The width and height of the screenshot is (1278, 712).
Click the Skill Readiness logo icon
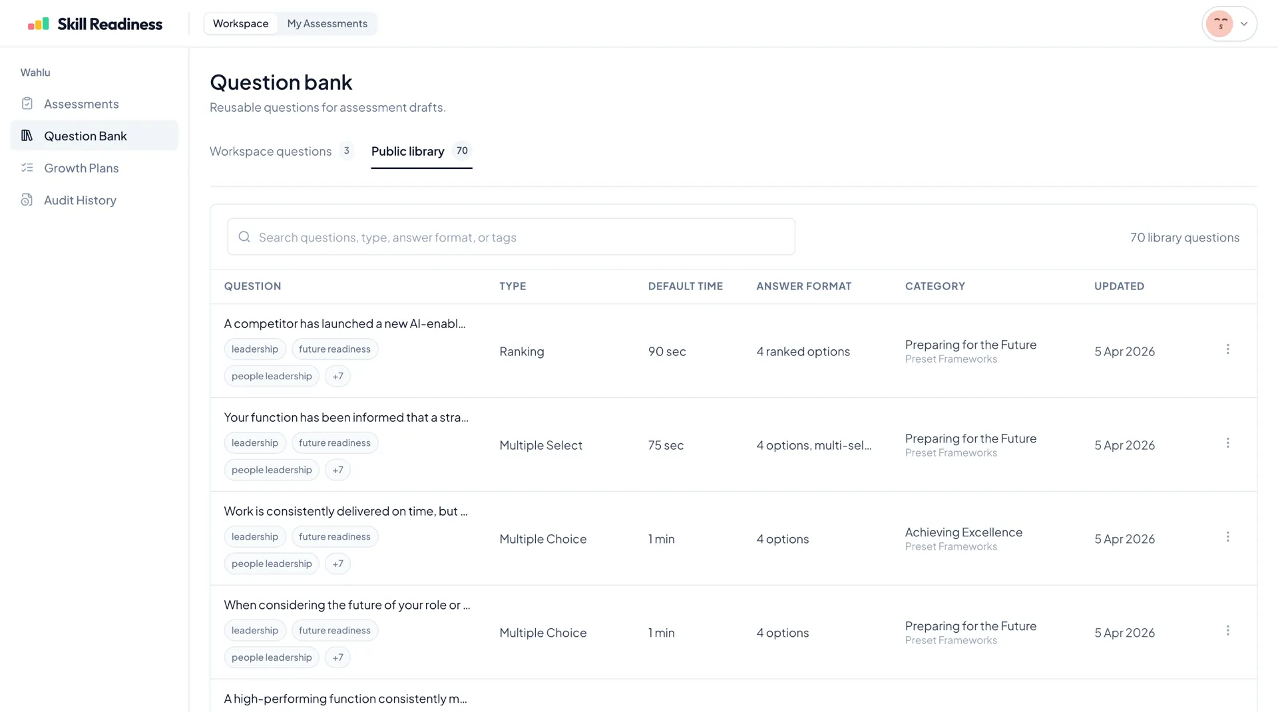tap(38, 24)
